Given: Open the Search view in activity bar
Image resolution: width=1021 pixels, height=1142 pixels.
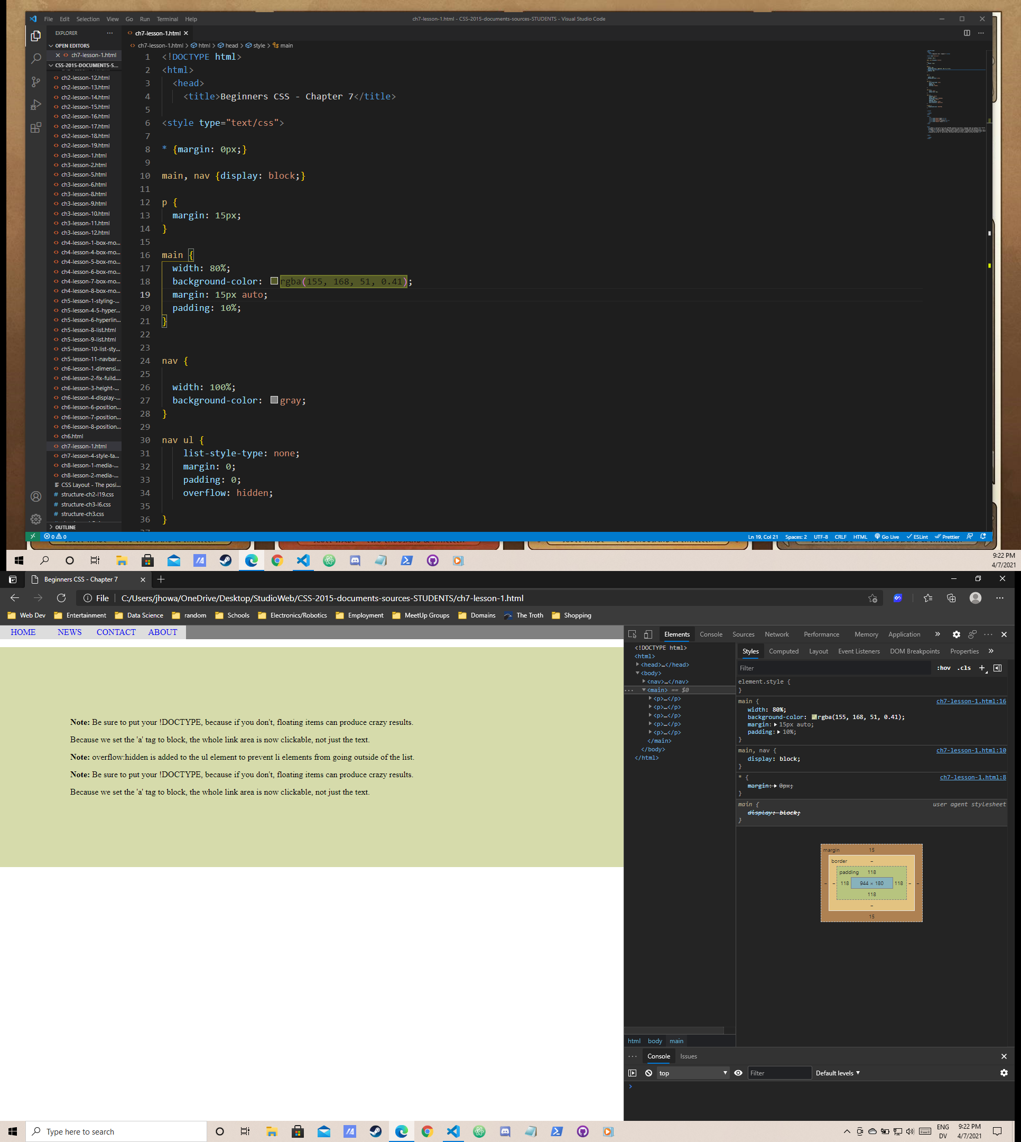Looking at the screenshot, I should (x=36, y=59).
